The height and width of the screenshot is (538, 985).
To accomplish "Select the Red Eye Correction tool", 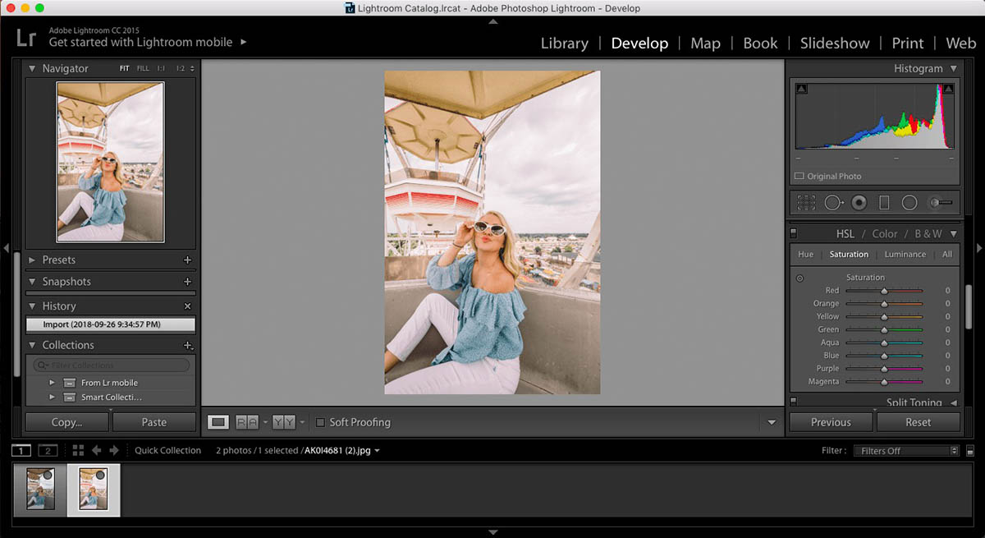I will pos(857,202).
